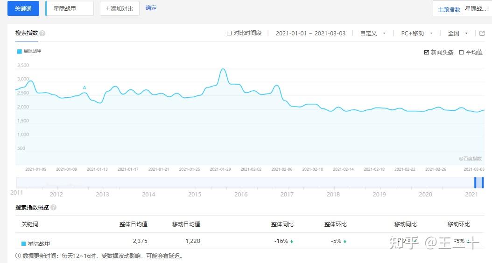Click 2016 on the year timeline
This screenshot has height=263, width=492.
pos(241,194)
